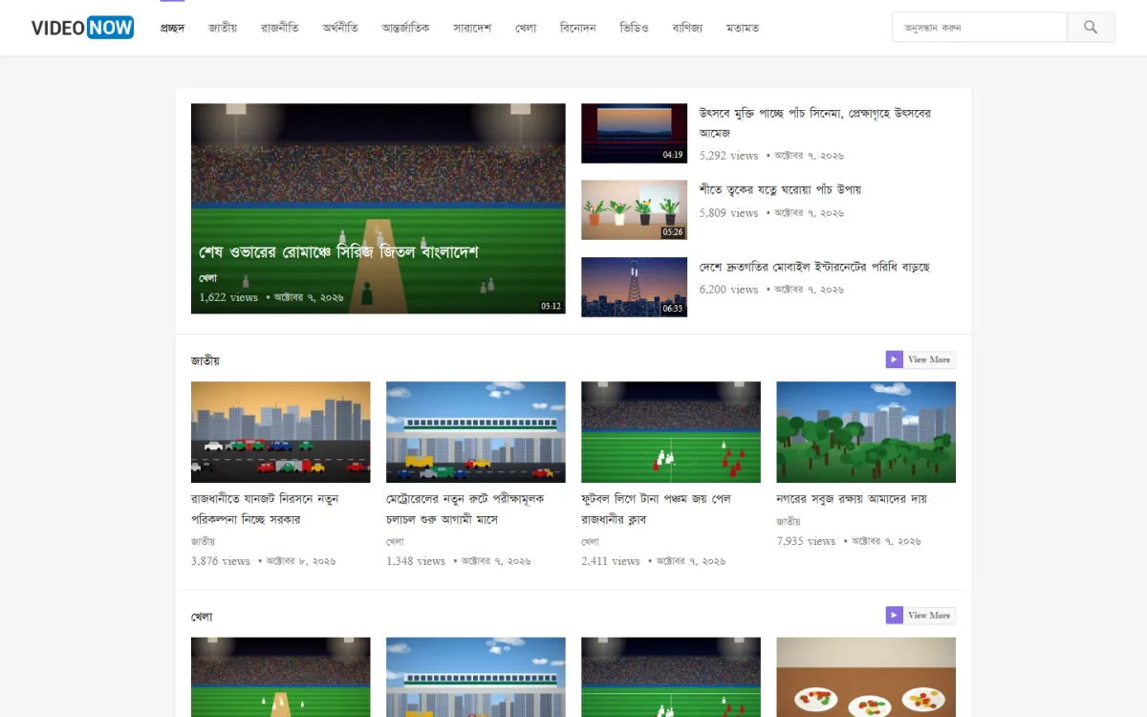Click খেলা category tag on featured video
The image size is (1147, 717).
pyautogui.click(x=207, y=277)
